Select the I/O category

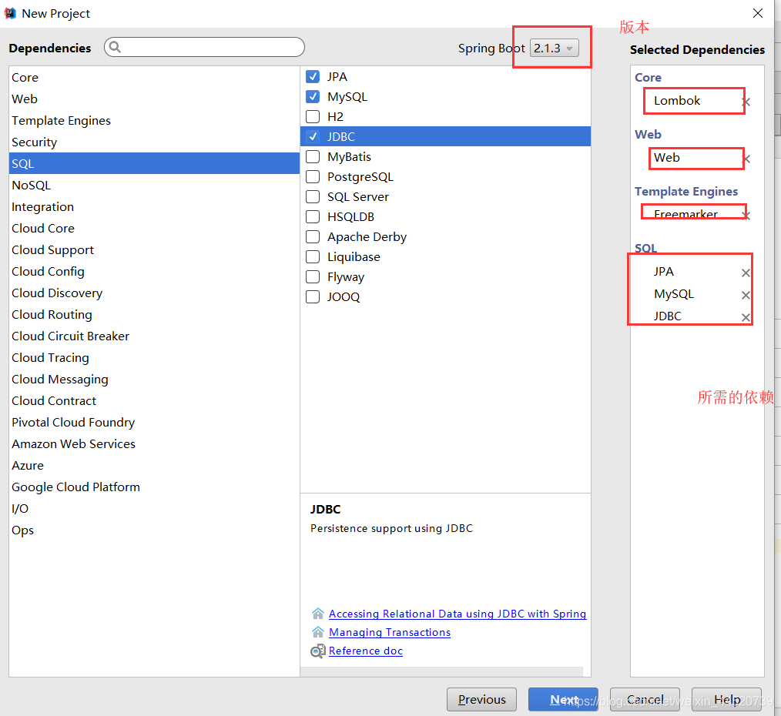pos(154,508)
